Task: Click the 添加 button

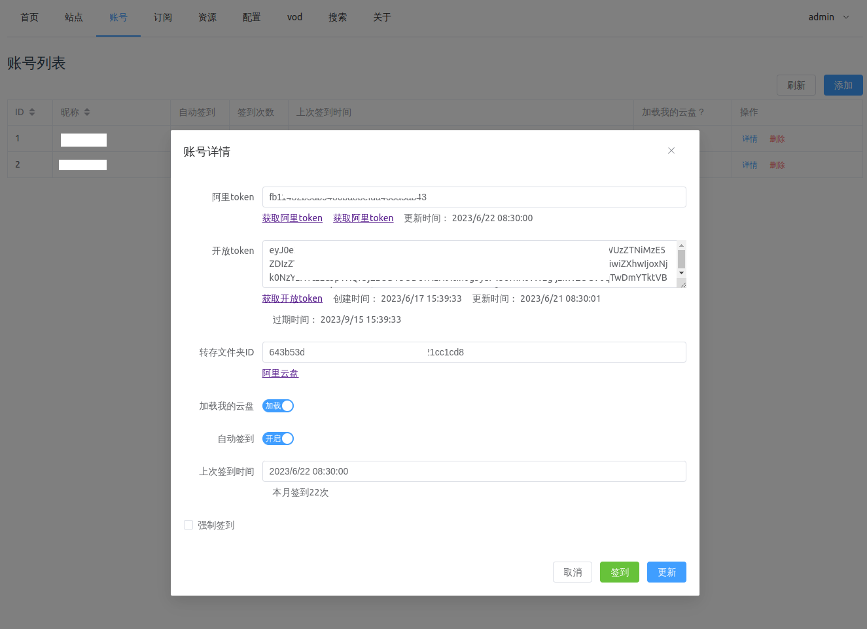Action: (x=843, y=85)
